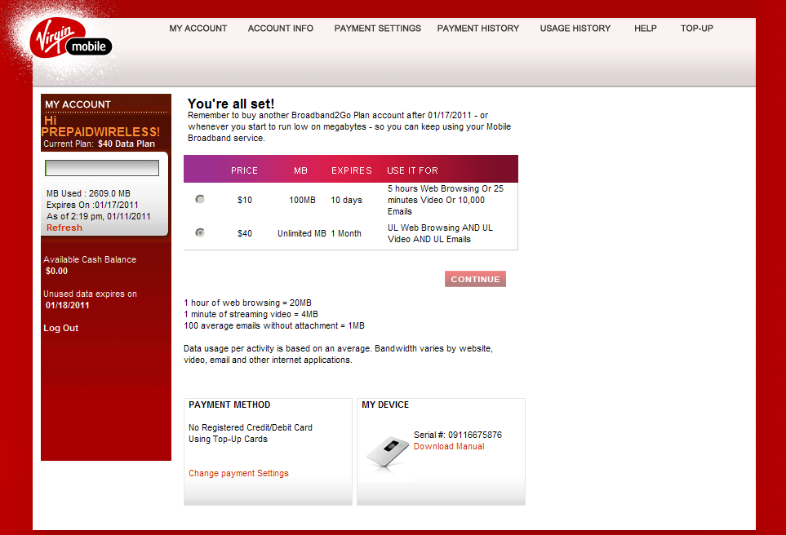Viewport: 786px width, 535px height.
Task: Click the '1 minute of streaming video = 4MB' line
Action: [x=251, y=314]
